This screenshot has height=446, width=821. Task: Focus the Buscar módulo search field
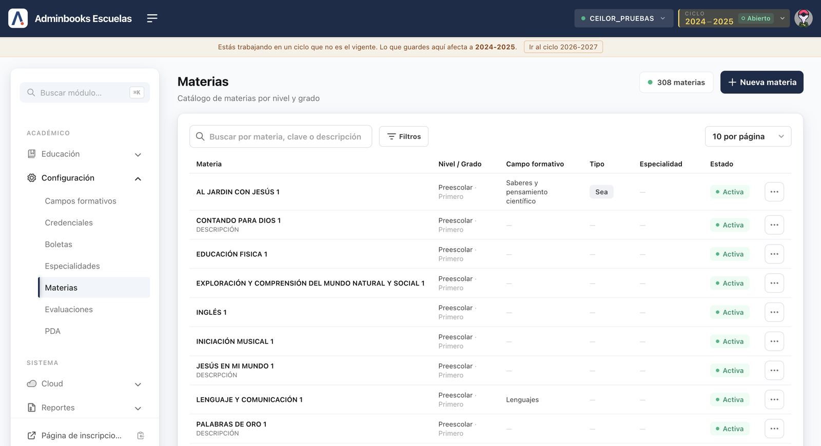(x=85, y=93)
